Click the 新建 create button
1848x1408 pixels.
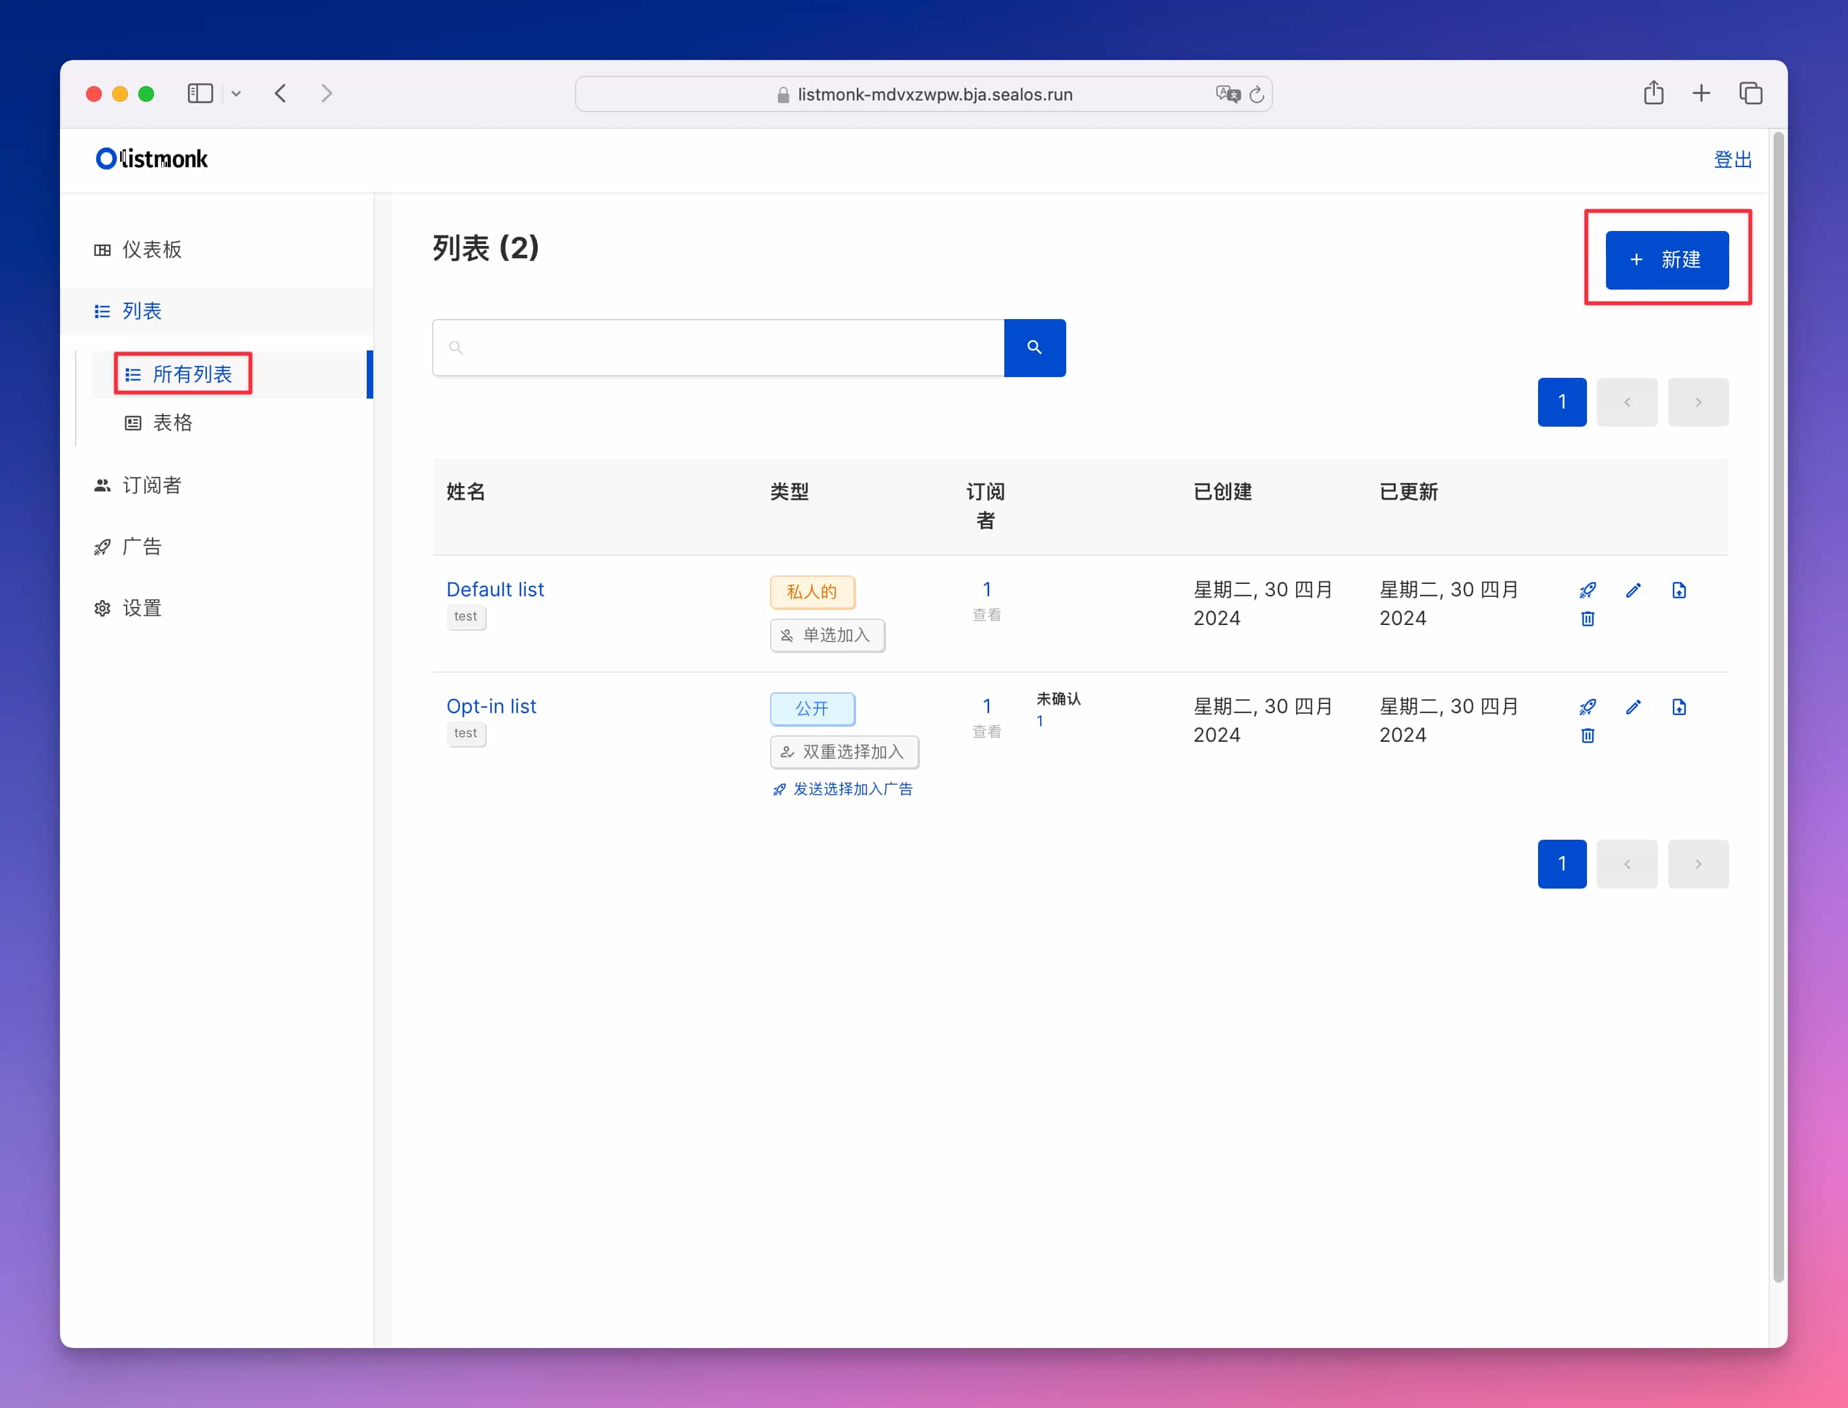1666,260
